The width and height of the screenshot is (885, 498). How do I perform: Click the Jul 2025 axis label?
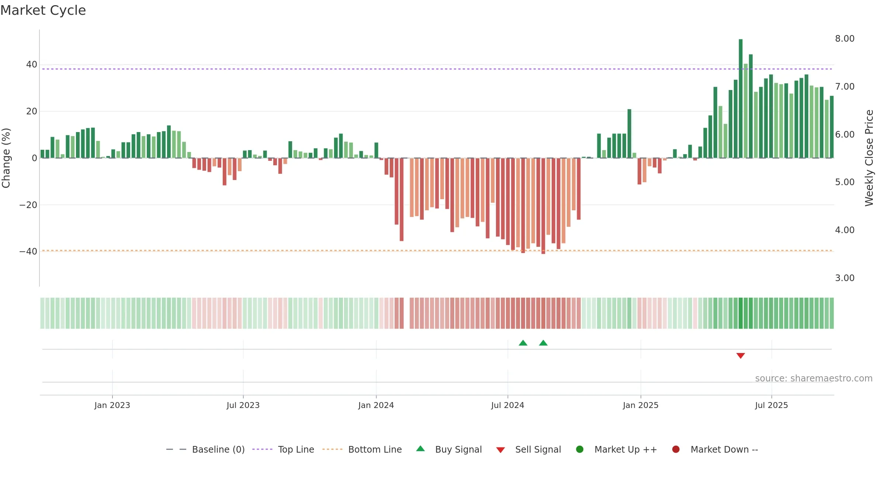[x=771, y=405]
